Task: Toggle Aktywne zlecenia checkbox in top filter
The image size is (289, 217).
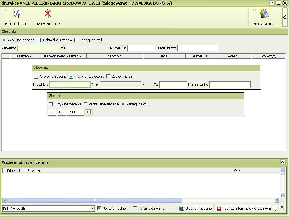Action: [x=4, y=40]
